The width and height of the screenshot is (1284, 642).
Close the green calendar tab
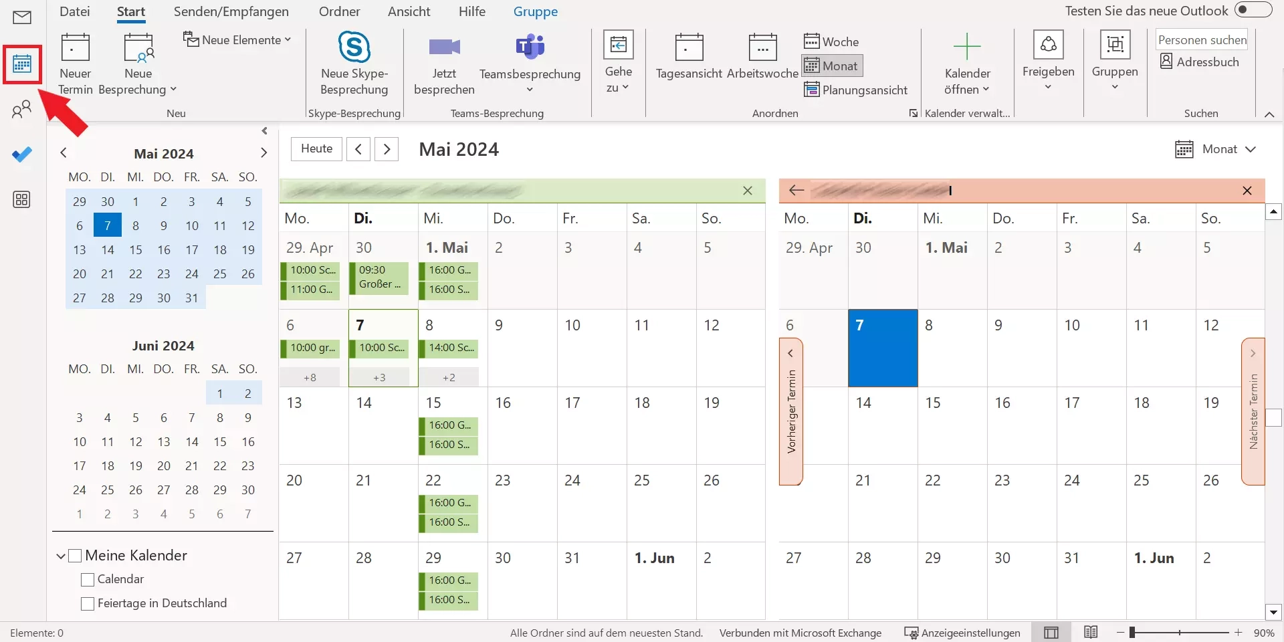(748, 191)
